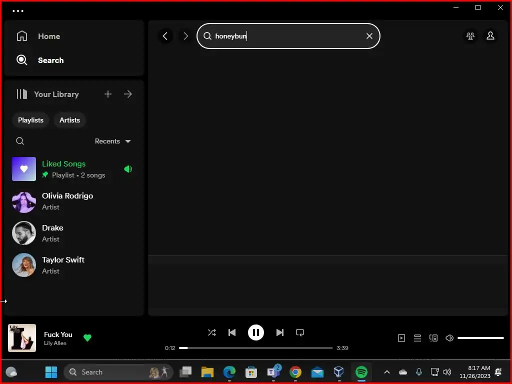Go to Home in sidebar
The width and height of the screenshot is (512, 384).
38,36
